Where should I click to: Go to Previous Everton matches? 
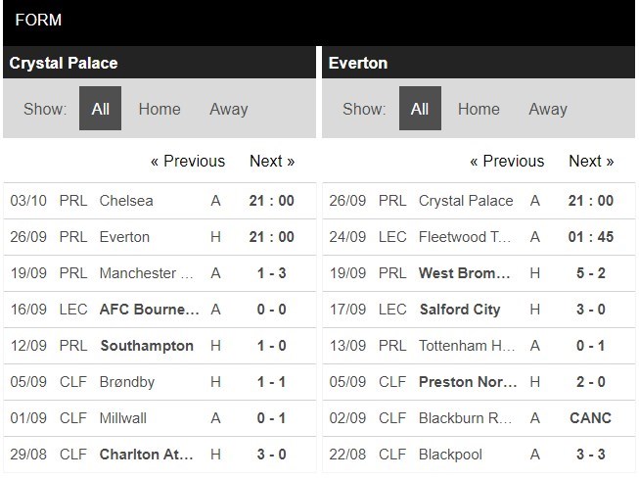click(507, 161)
